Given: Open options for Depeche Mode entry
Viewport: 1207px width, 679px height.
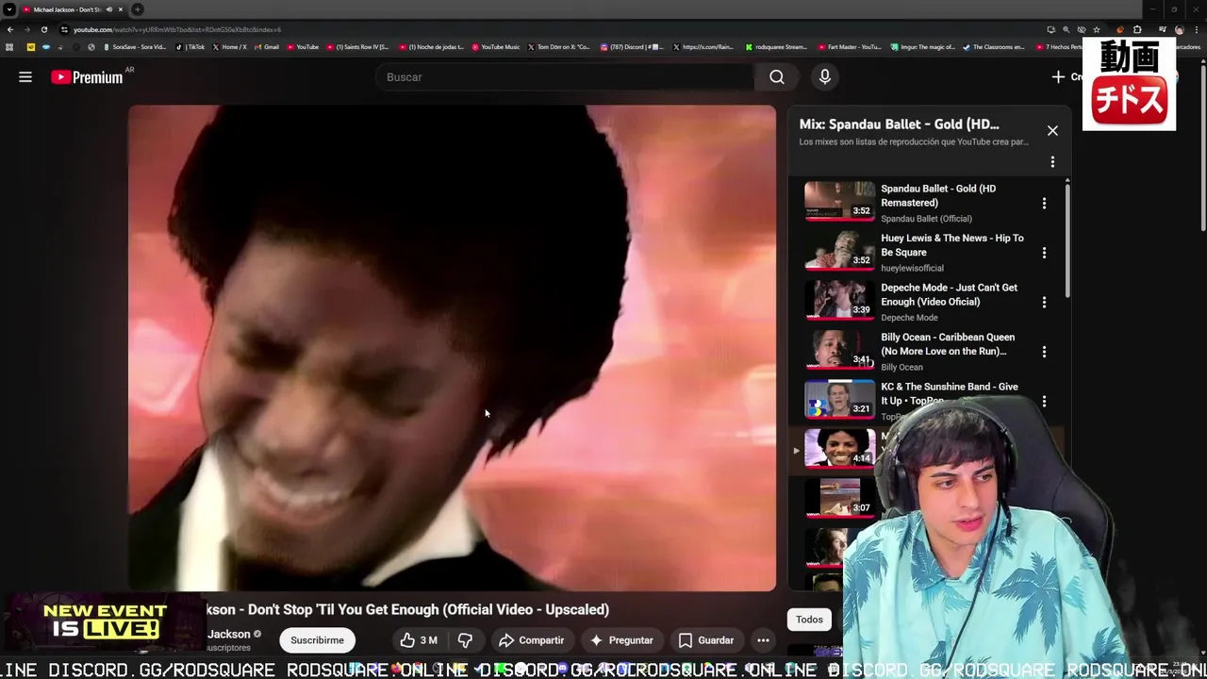Looking at the screenshot, I should [x=1044, y=302].
